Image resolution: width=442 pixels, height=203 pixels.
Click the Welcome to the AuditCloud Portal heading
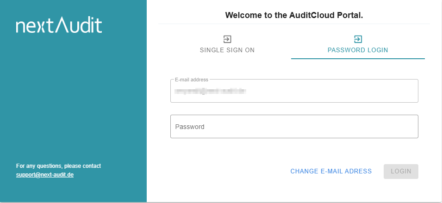coord(294,15)
